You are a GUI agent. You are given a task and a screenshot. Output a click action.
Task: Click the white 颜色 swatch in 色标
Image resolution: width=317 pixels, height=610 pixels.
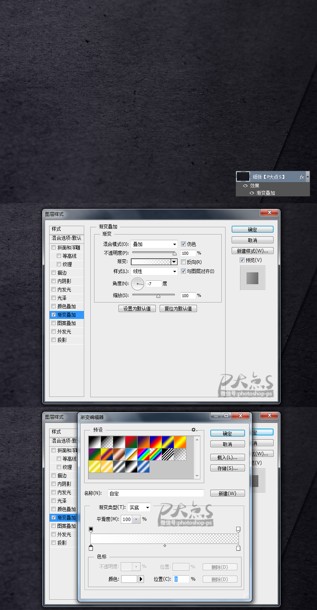129,579
